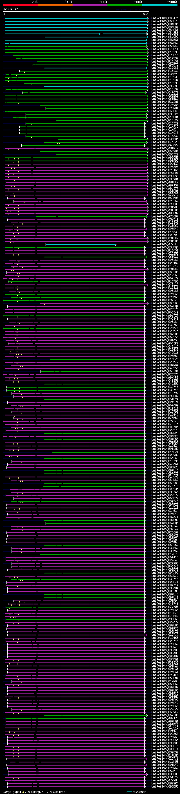Select hit label UniRef100_A5JPN4
180x794 pixels.
point(165,678)
